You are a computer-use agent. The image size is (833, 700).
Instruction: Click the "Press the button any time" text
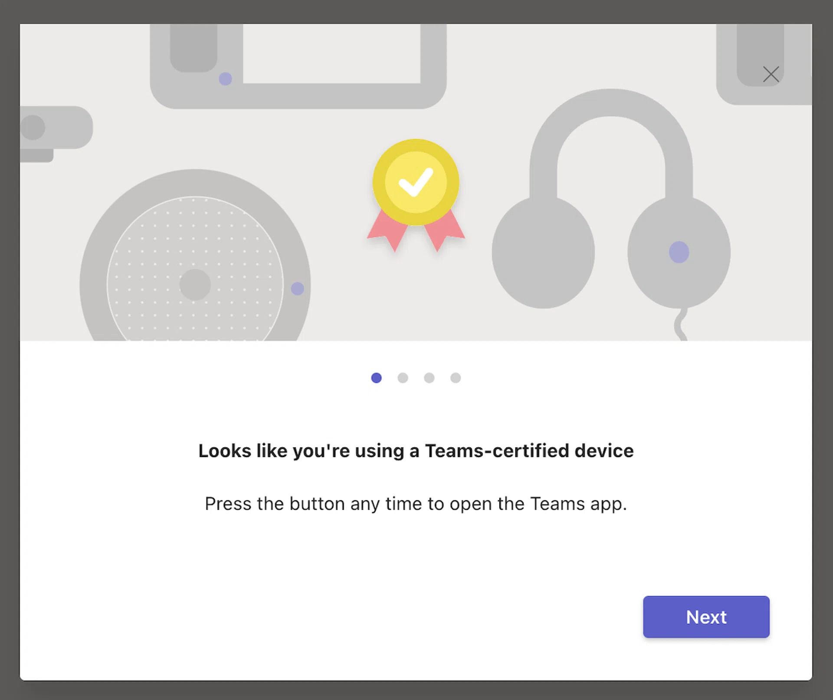pyautogui.click(x=416, y=504)
